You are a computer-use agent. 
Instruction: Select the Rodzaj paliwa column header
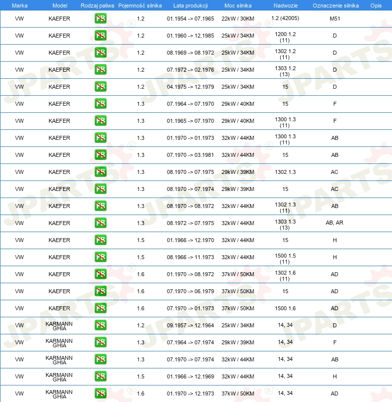97,6
